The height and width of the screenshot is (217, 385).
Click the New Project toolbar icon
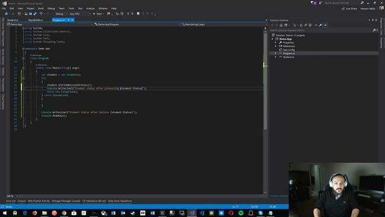click(x=19, y=14)
